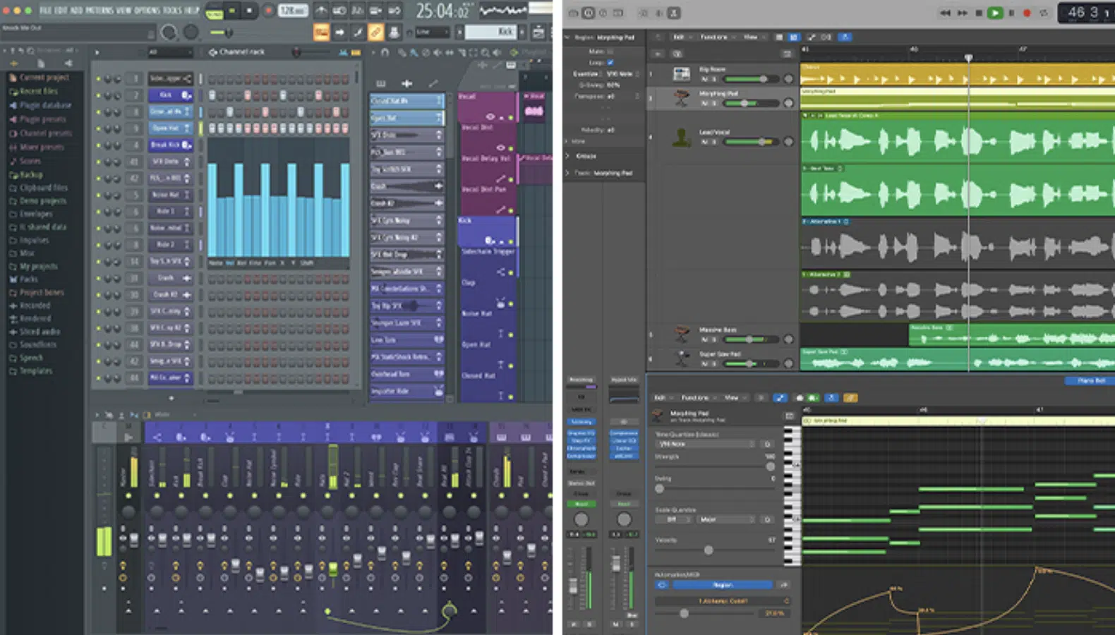Select the Super Saw Pad track icon
This screenshot has width=1115, height=635.
[681, 358]
